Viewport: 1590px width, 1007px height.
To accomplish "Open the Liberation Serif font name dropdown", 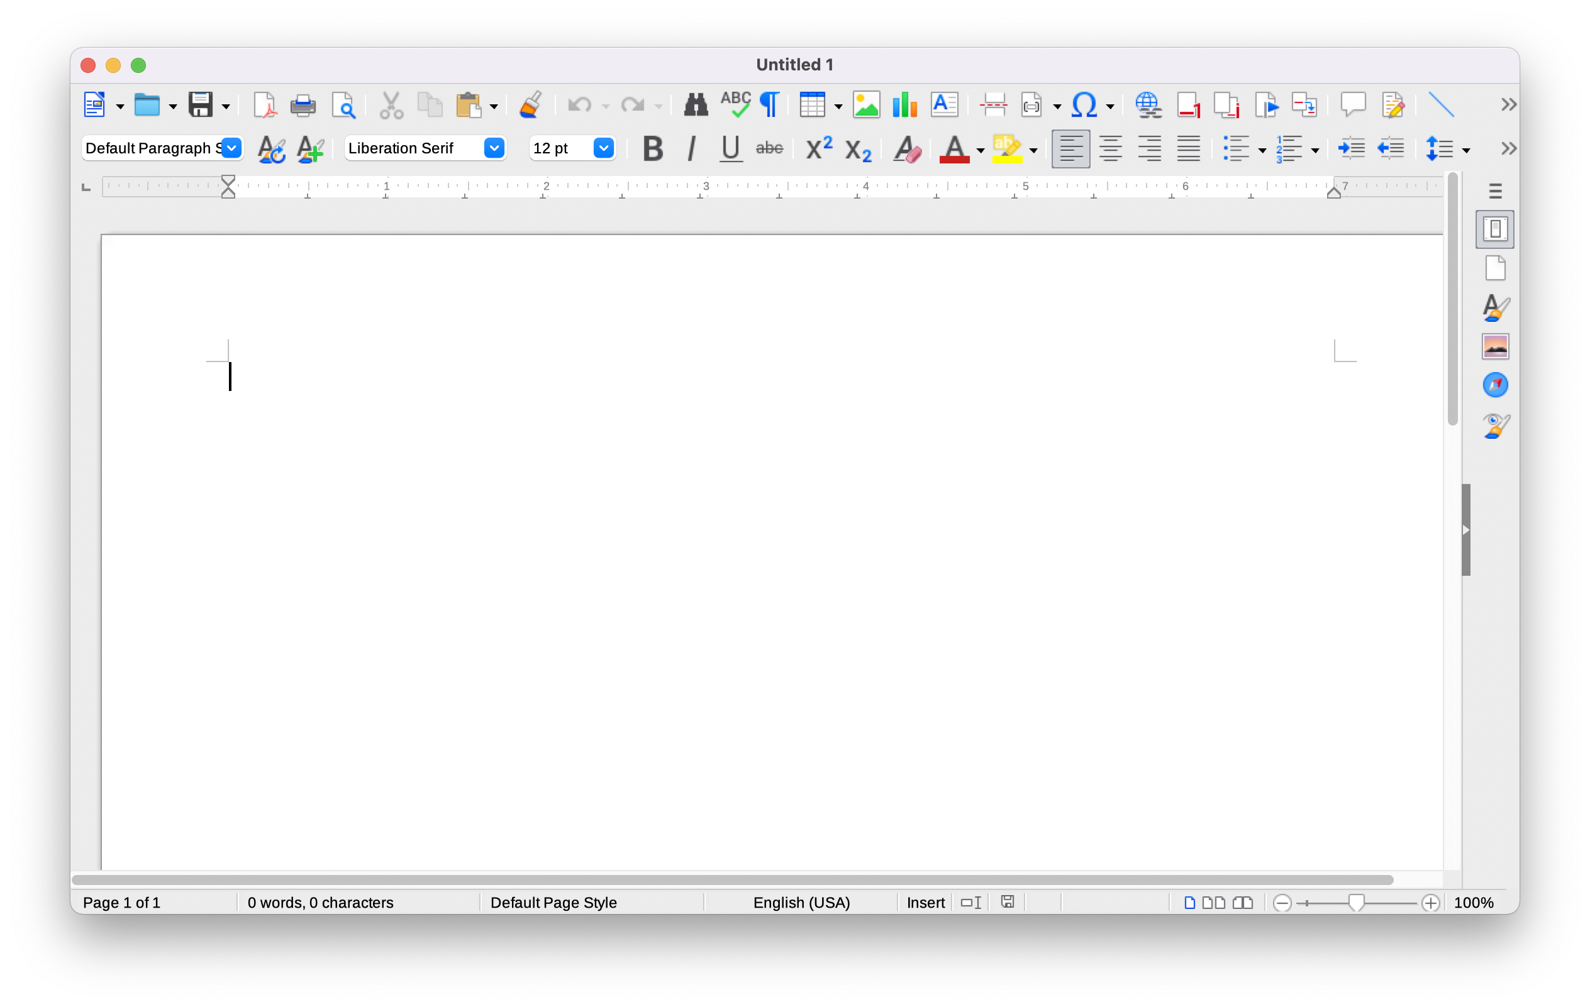I will [494, 148].
